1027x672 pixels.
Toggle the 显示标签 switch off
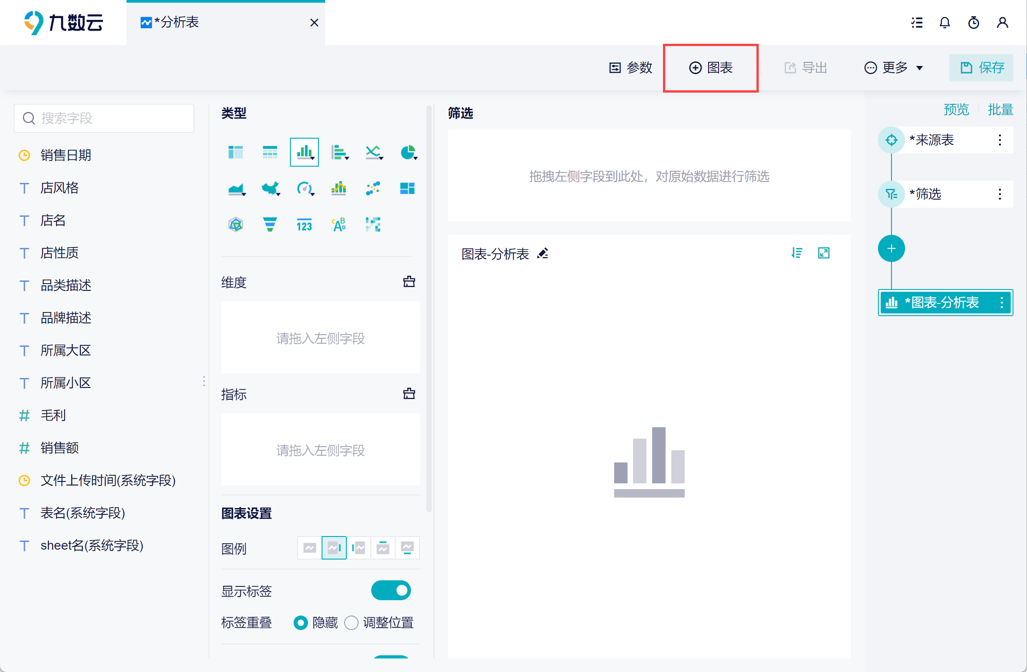(391, 590)
